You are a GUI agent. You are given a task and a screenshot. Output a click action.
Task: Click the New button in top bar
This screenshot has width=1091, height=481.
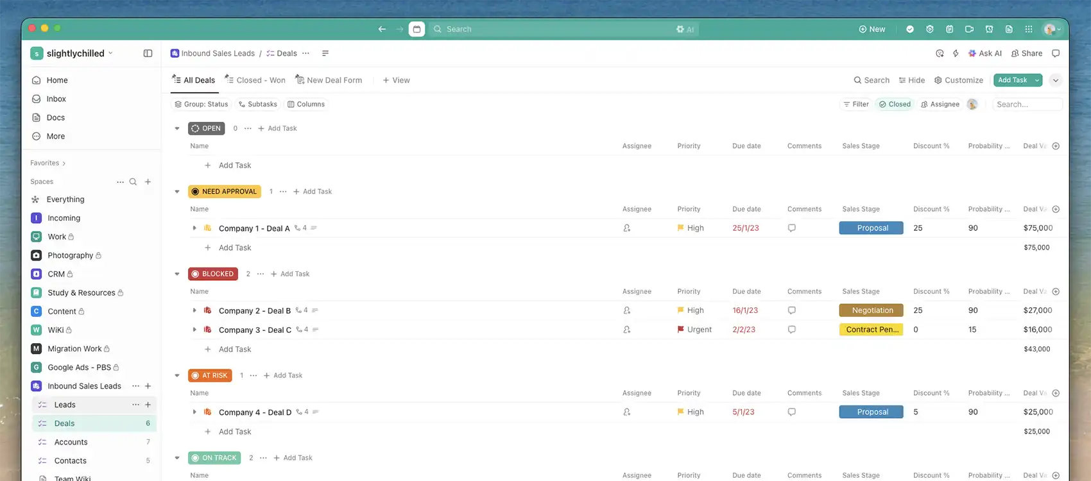[x=872, y=29]
